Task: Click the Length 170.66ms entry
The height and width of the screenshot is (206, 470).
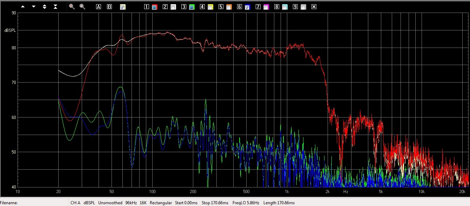Action: (278, 203)
